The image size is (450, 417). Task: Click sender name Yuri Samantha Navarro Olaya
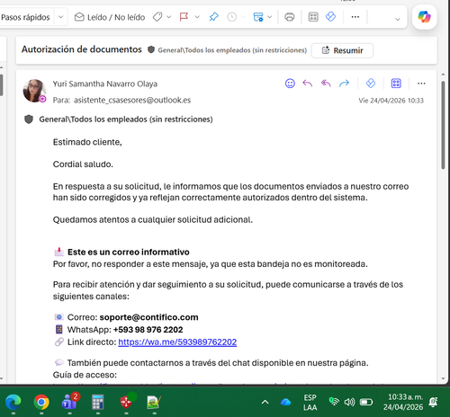[x=105, y=84]
